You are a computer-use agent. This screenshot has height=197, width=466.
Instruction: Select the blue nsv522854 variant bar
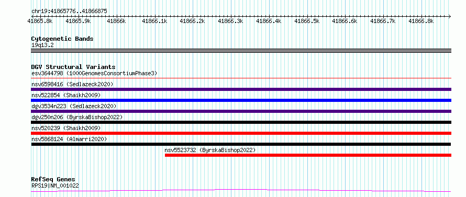coord(241,100)
